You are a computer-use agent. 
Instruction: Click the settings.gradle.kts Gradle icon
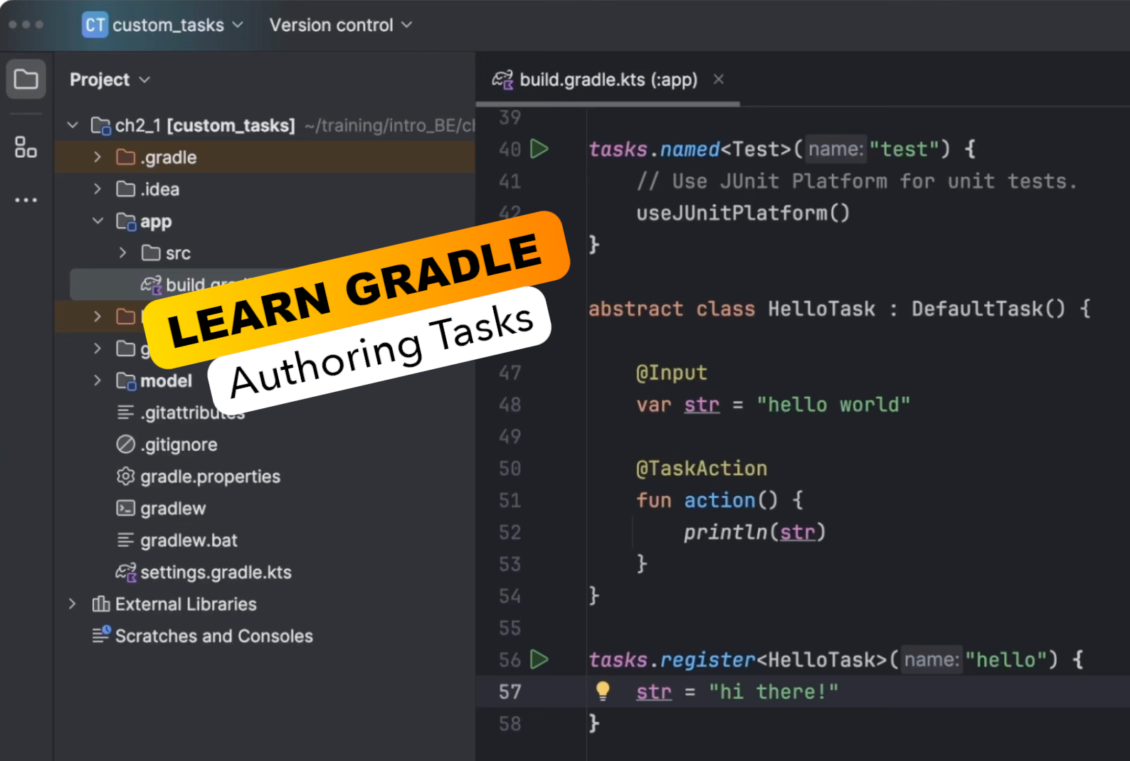tap(126, 573)
